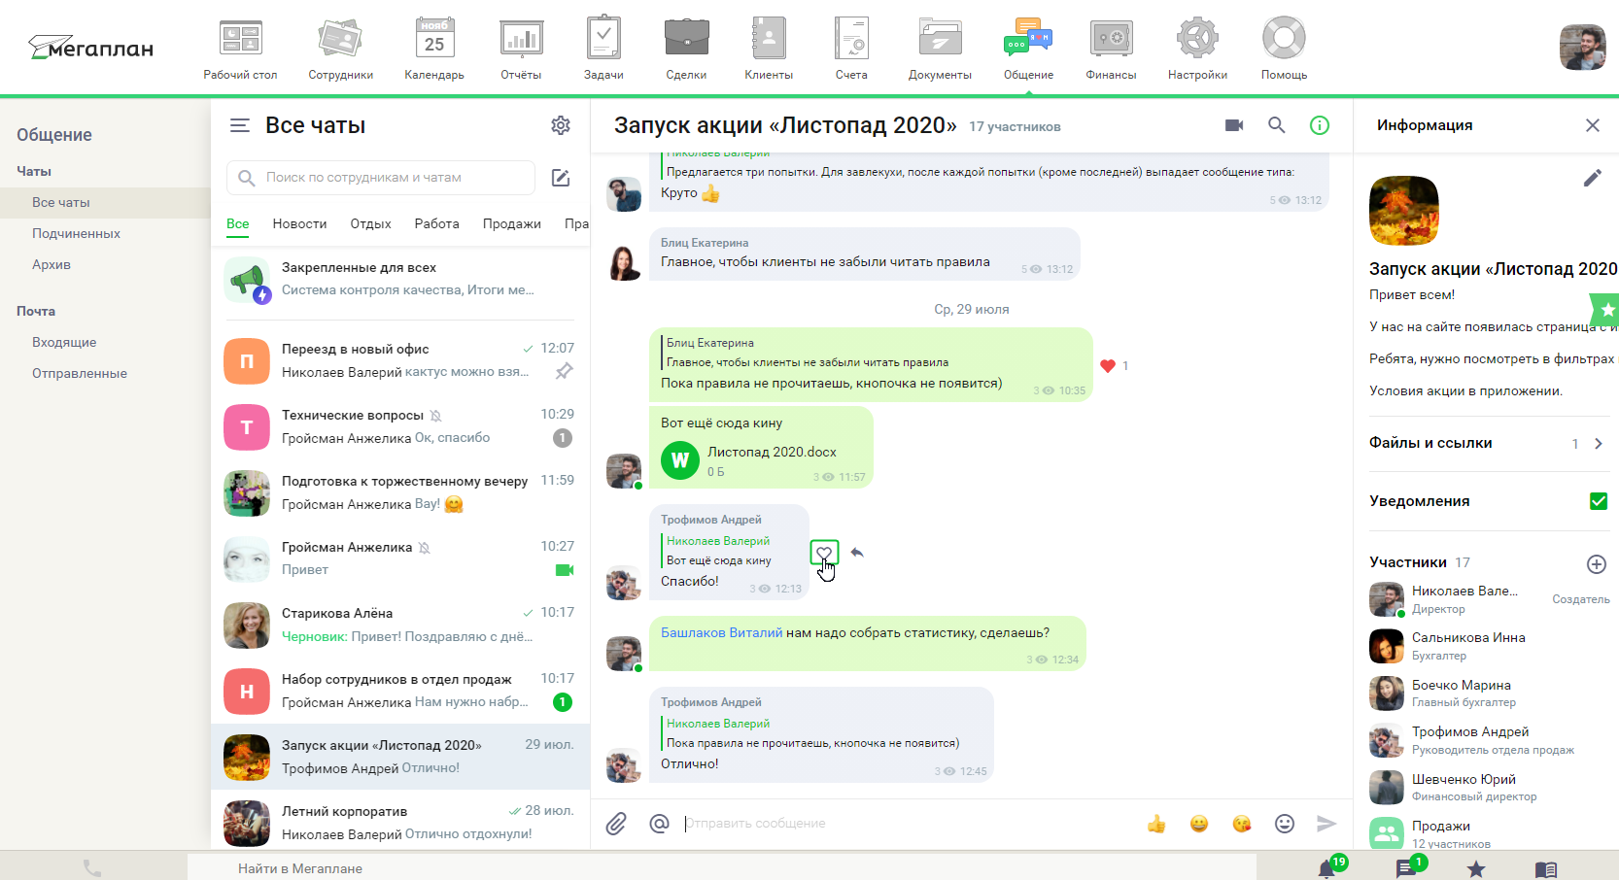This screenshot has height=880, width=1619.
Task: Send the message with arrow icon
Action: (1326, 824)
